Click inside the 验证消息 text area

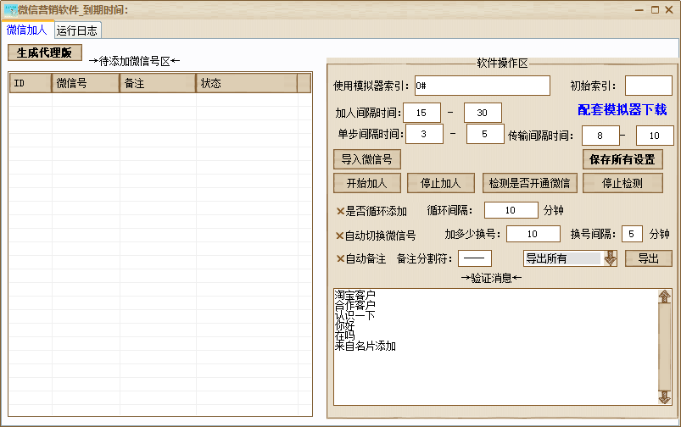pos(496,347)
